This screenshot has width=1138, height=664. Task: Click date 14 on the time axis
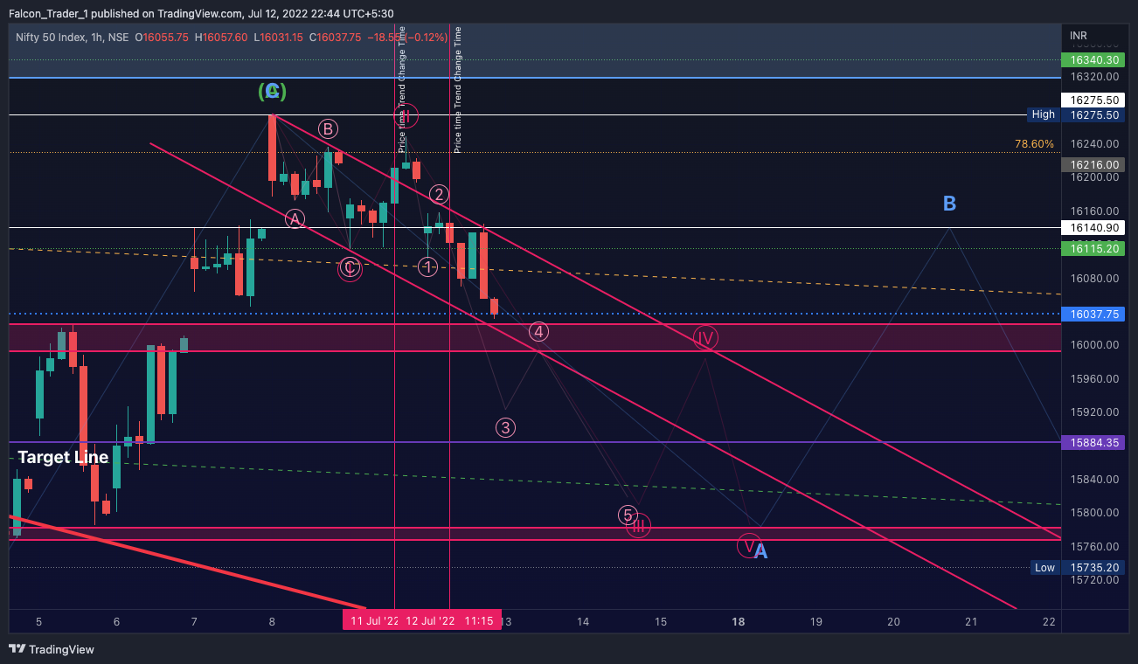583,622
